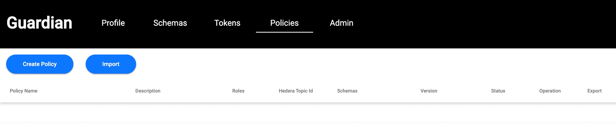This screenshot has height=131, width=616.
Task: Select the Version column header
Action: point(429,91)
